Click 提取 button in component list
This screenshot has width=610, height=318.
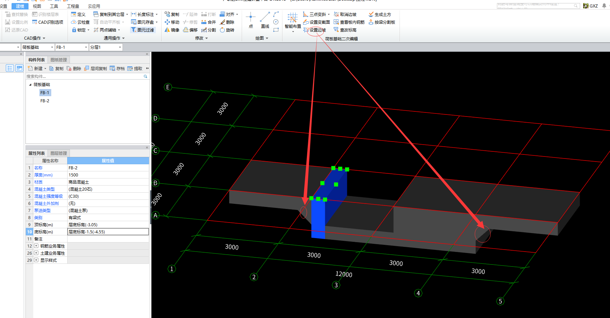[135, 68]
